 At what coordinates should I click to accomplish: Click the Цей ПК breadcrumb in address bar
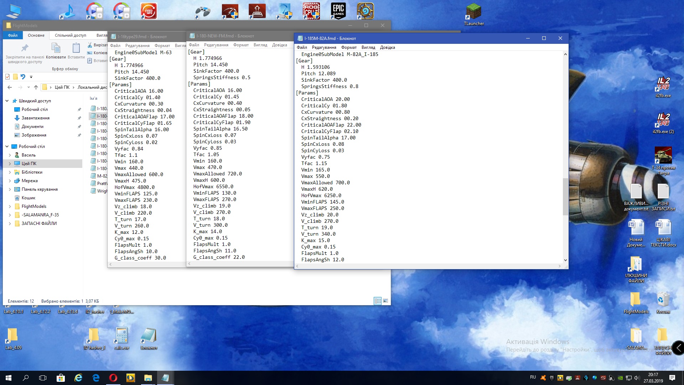click(x=62, y=87)
